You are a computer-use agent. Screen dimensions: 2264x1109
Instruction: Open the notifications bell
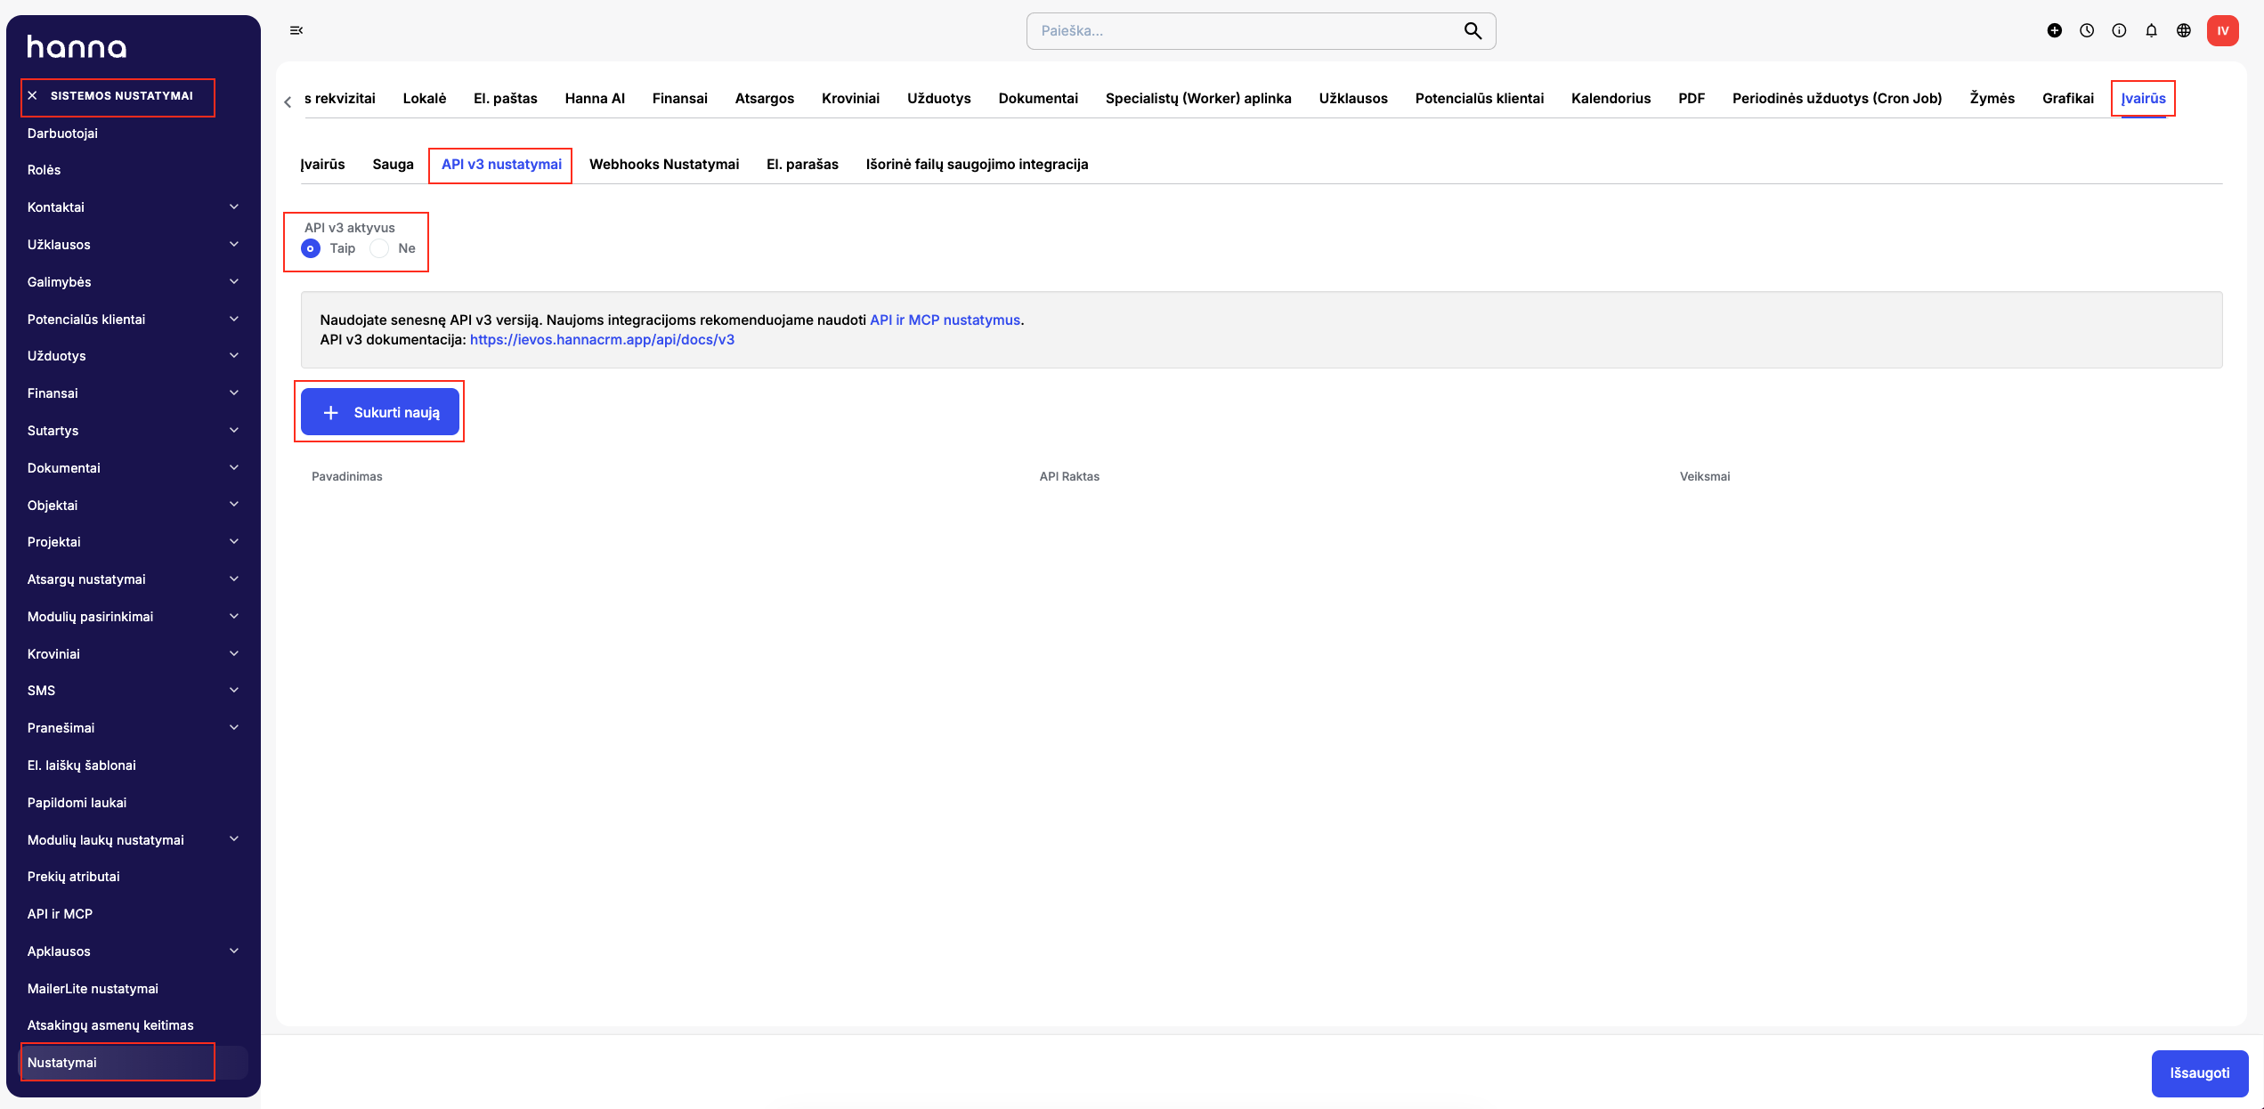[x=2151, y=30]
